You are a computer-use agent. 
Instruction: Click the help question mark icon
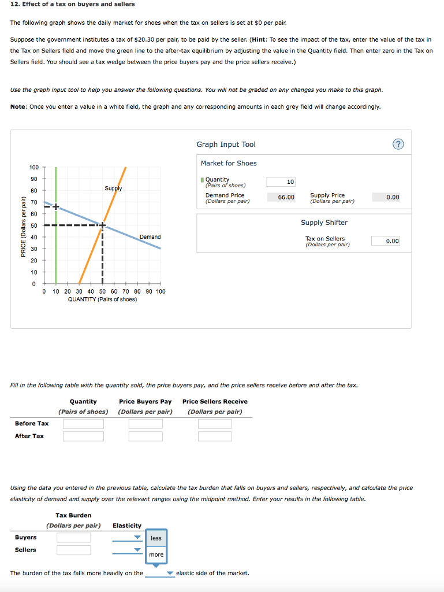pyautogui.click(x=397, y=145)
